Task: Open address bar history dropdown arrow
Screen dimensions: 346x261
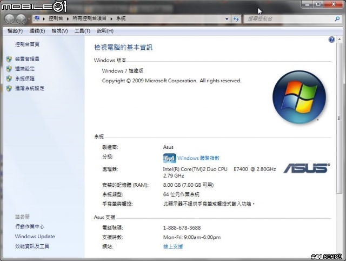Action: [x=227, y=19]
